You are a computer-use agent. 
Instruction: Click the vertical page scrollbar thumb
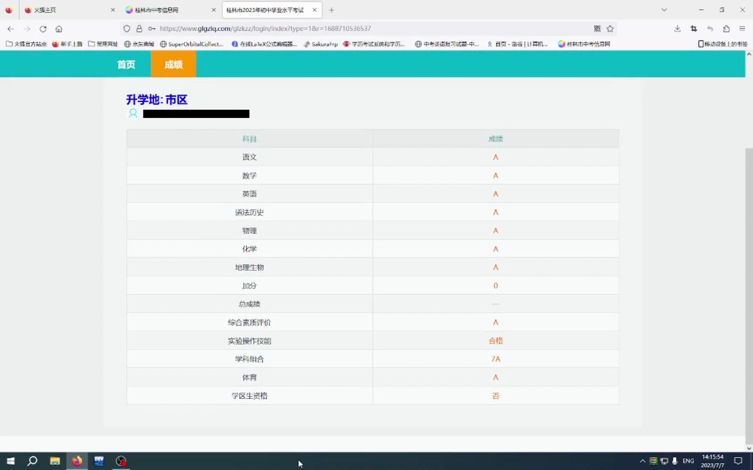click(749, 296)
